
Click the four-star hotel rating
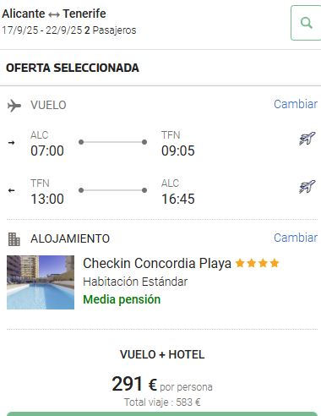[x=257, y=263]
